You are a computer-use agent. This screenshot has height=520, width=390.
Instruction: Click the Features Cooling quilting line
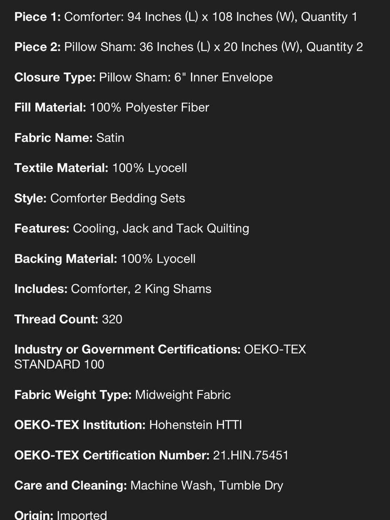[132, 228]
